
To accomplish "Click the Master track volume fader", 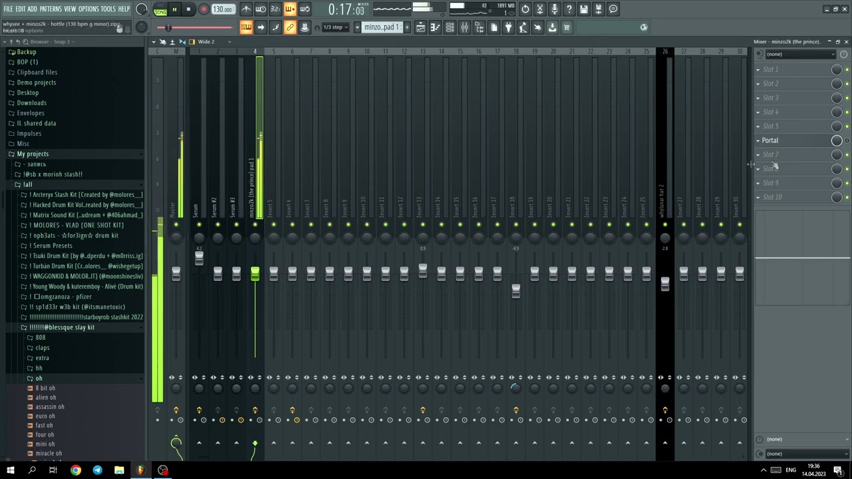I will tap(176, 273).
